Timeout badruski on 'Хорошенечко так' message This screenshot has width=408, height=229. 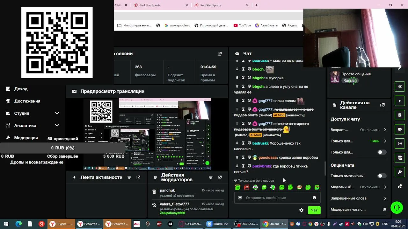243,143
